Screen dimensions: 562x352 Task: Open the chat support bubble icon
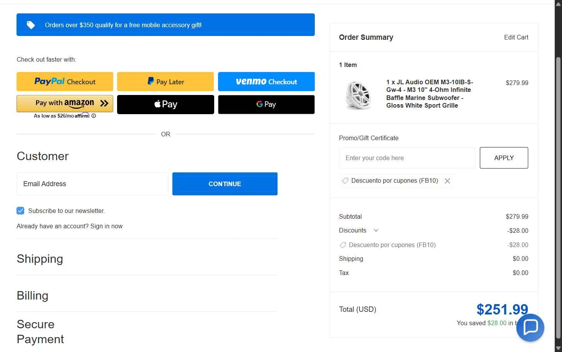tap(530, 328)
